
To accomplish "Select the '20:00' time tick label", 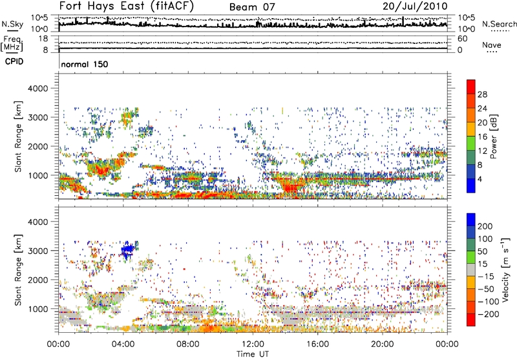I will (383, 344).
